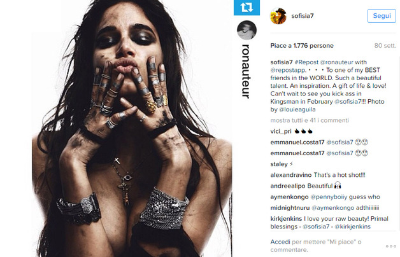Open the @ronauteur mention in the caption
The width and height of the screenshot is (400, 257).
[336, 62]
